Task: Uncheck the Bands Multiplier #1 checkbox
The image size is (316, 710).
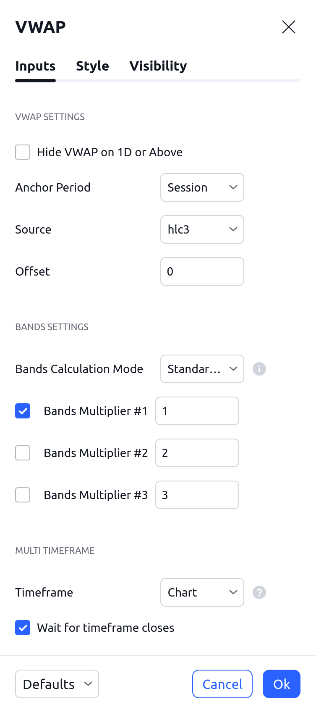Action: [23, 411]
